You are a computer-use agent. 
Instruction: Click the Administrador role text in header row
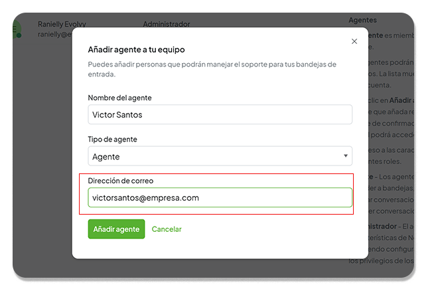pos(167,24)
